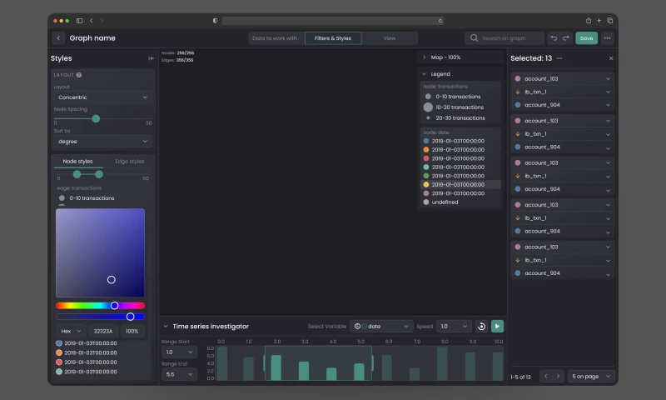The width and height of the screenshot is (666, 400).
Task: Click the right node size range handle
Action: coord(99,174)
